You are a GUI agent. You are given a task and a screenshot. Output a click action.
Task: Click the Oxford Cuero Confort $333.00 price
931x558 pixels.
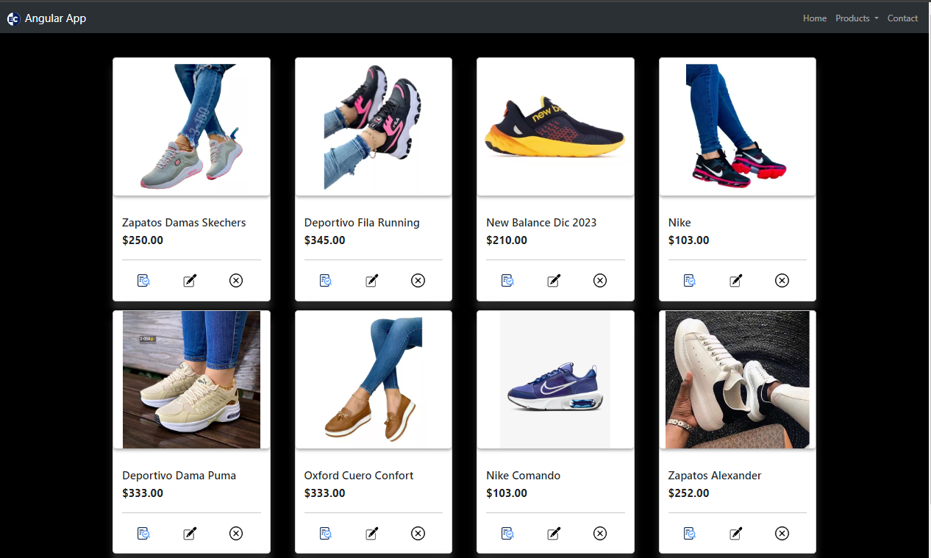point(325,493)
